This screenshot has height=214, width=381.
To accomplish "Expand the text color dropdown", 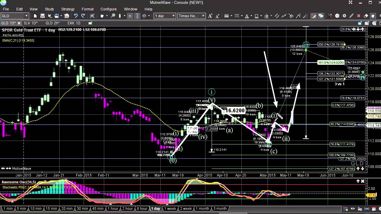I will click(x=251, y=16).
